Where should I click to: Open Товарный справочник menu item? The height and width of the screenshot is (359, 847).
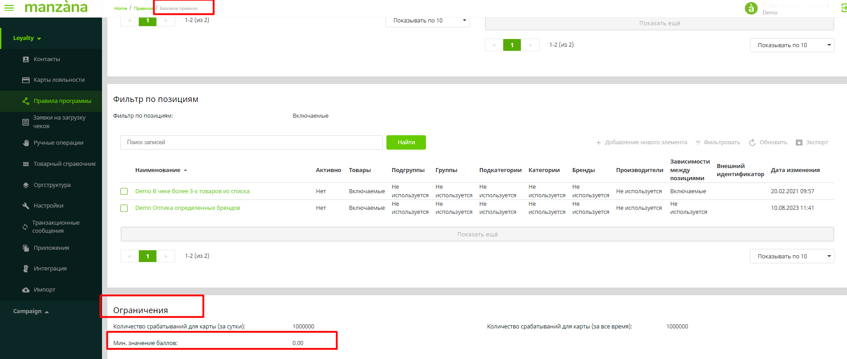click(64, 164)
